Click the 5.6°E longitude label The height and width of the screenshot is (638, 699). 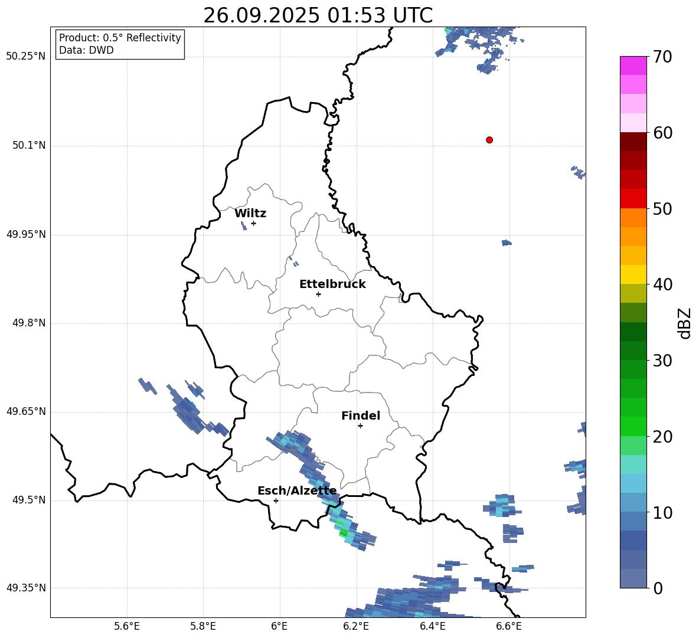click(x=127, y=626)
